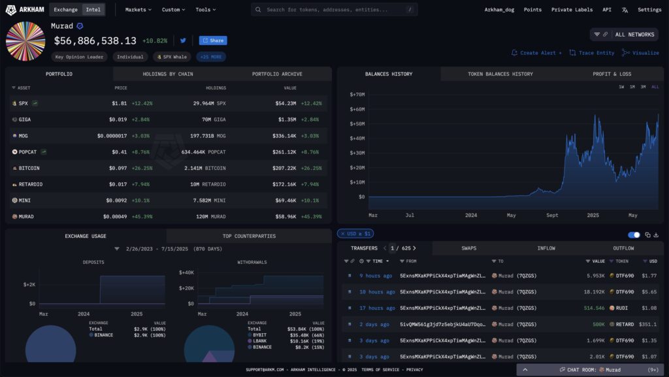Select 1M chart range
The height and width of the screenshot is (377, 669).
(632, 87)
